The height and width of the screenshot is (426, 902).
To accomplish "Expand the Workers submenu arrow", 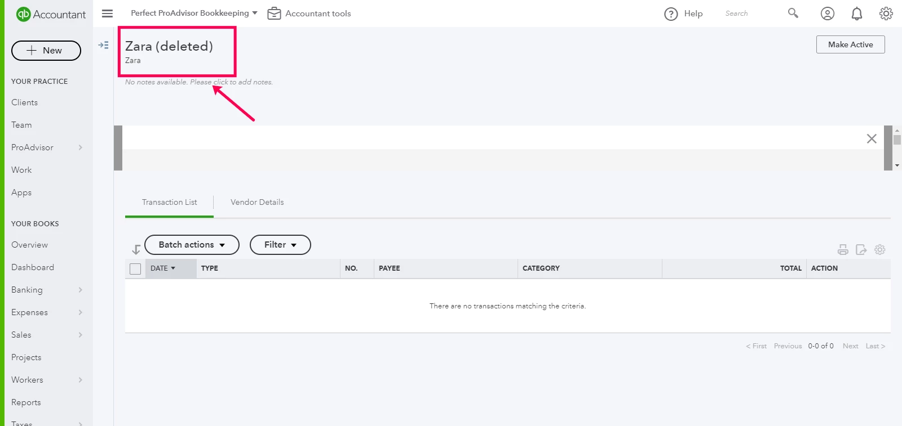I will (81, 380).
